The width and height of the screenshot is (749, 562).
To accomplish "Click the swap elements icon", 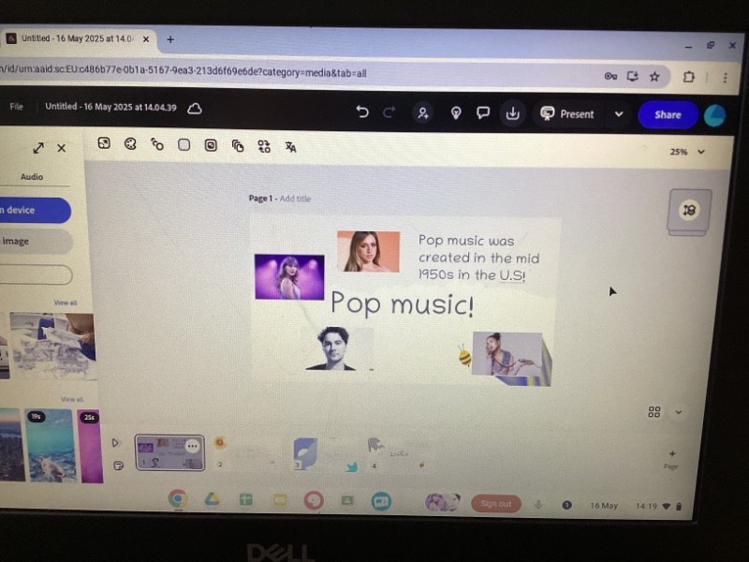I will (x=264, y=146).
